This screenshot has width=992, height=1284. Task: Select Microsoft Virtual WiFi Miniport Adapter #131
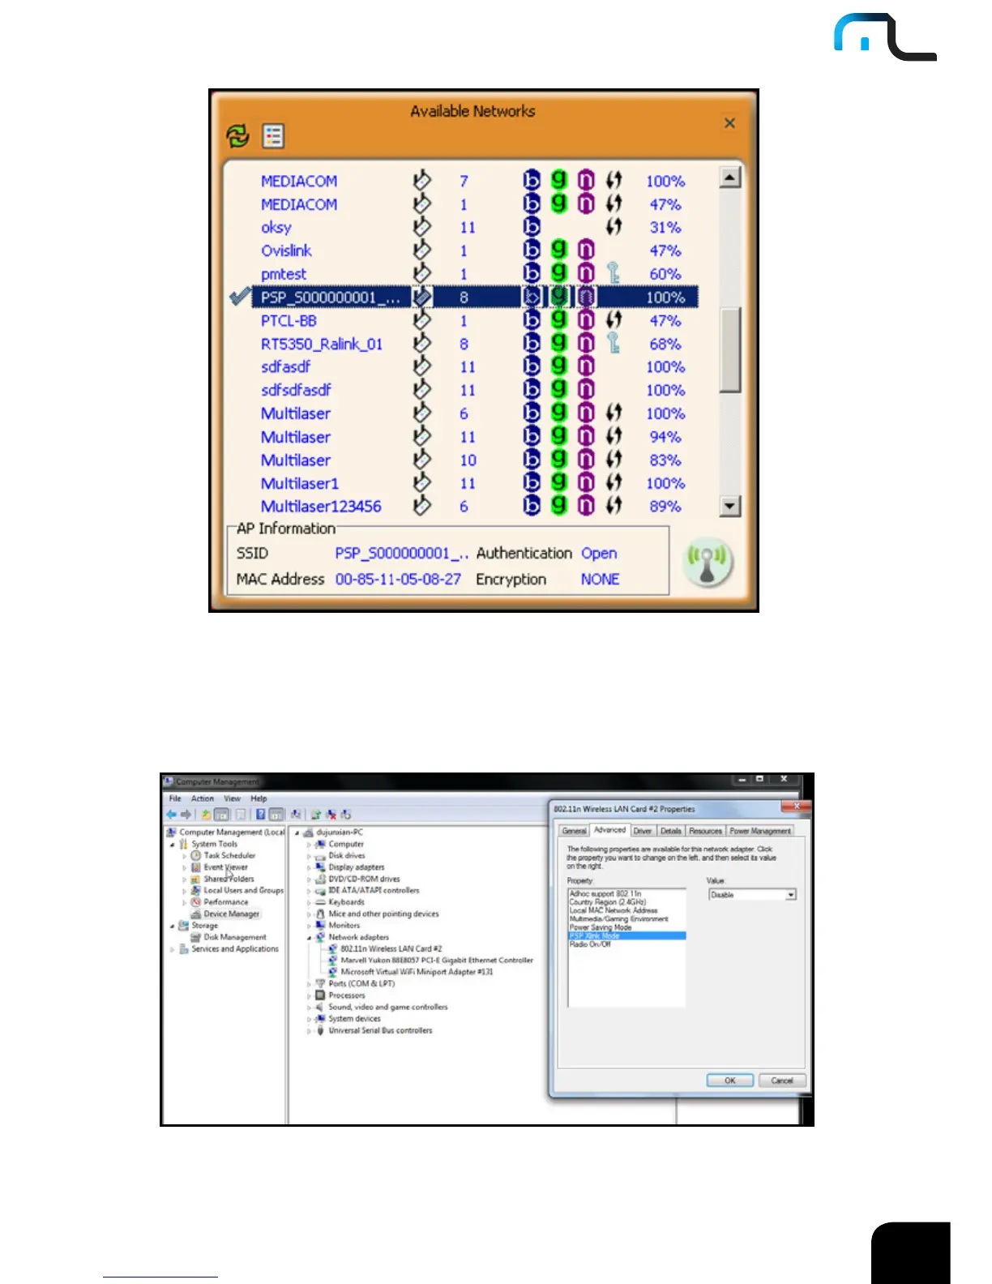(x=417, y=971)
